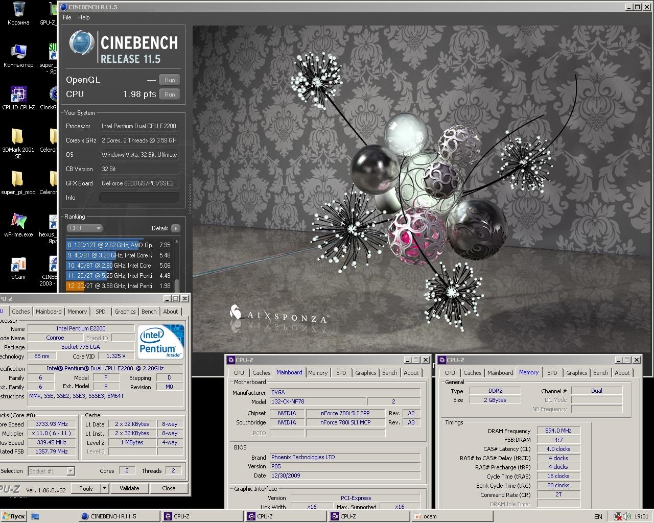
Task: Click the Details arrow icon in Ranking
Action: tap(176, 228)
